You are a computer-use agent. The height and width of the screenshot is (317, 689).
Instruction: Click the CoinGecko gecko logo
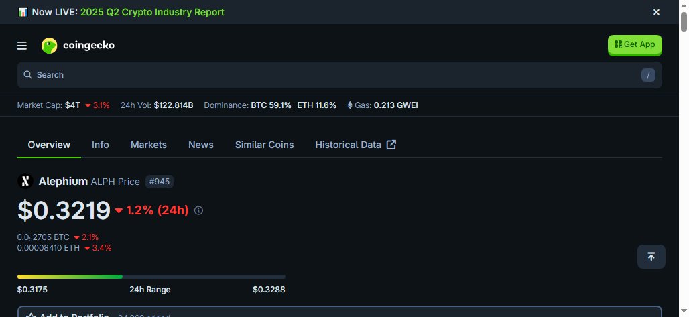click(x=49, y=46)
